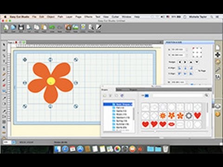Open the Path menu
The image size is (223, 167).
pyautogui.click(x=60, y=17)
